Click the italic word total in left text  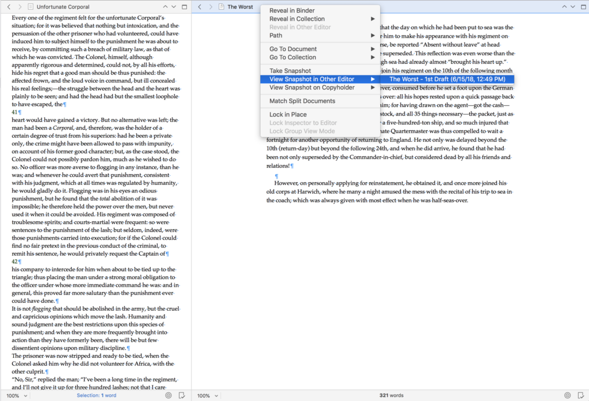click(105, 199)
